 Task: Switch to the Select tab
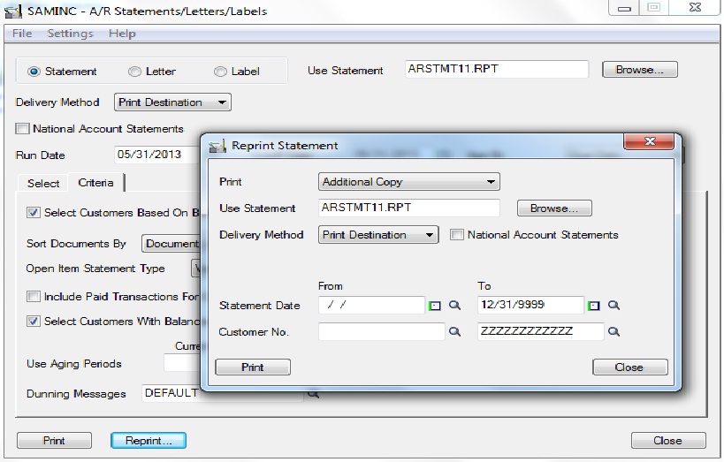pos(43,183)
